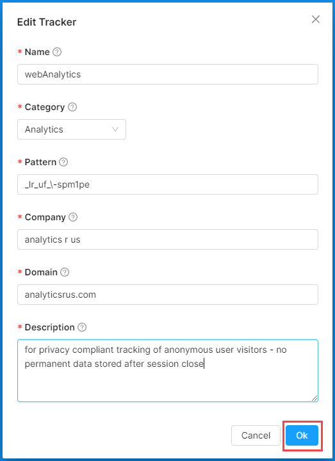Click the help icon beside Category label
This screenshot has height=461, width=335.
(72, 107)
